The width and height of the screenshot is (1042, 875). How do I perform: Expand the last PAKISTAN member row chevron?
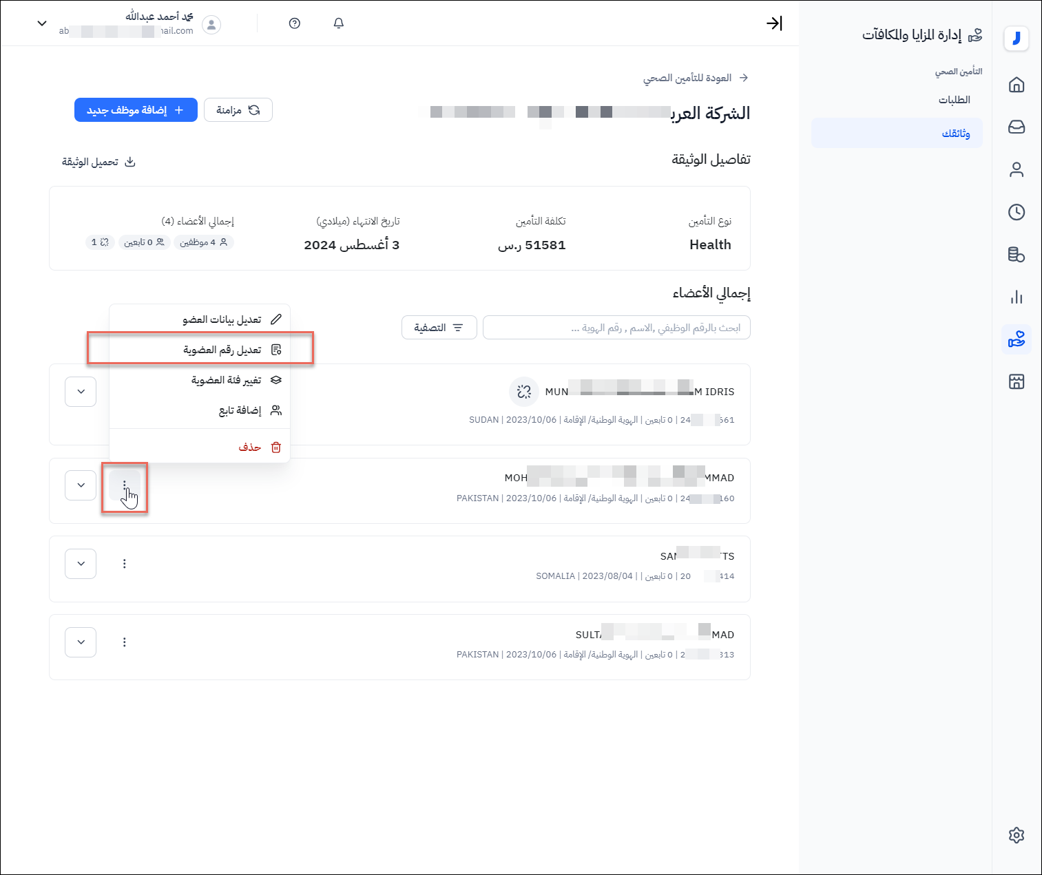[x=81, y=642]
